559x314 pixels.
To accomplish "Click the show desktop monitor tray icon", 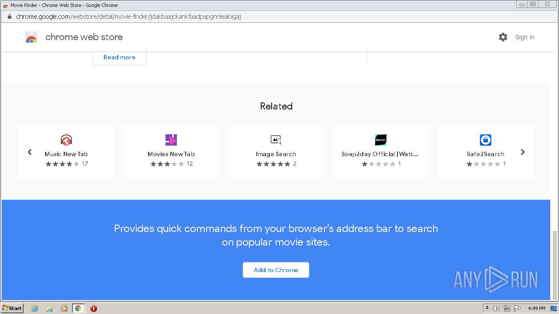I will tap(554, 308).
